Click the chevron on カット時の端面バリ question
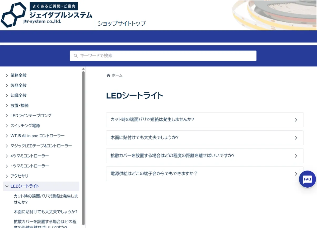 click(x=296, y=120)
